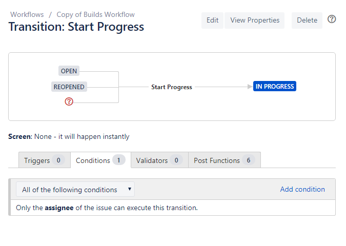Click the Triggers count badge 0
The width and height of the screenshot is (346, 246).
[x=58, y=160]
